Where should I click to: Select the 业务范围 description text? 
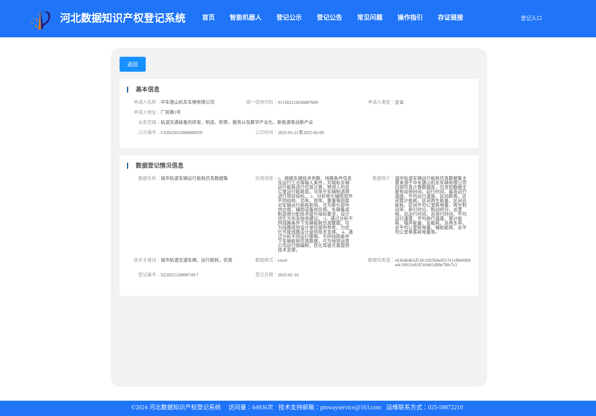237,122
